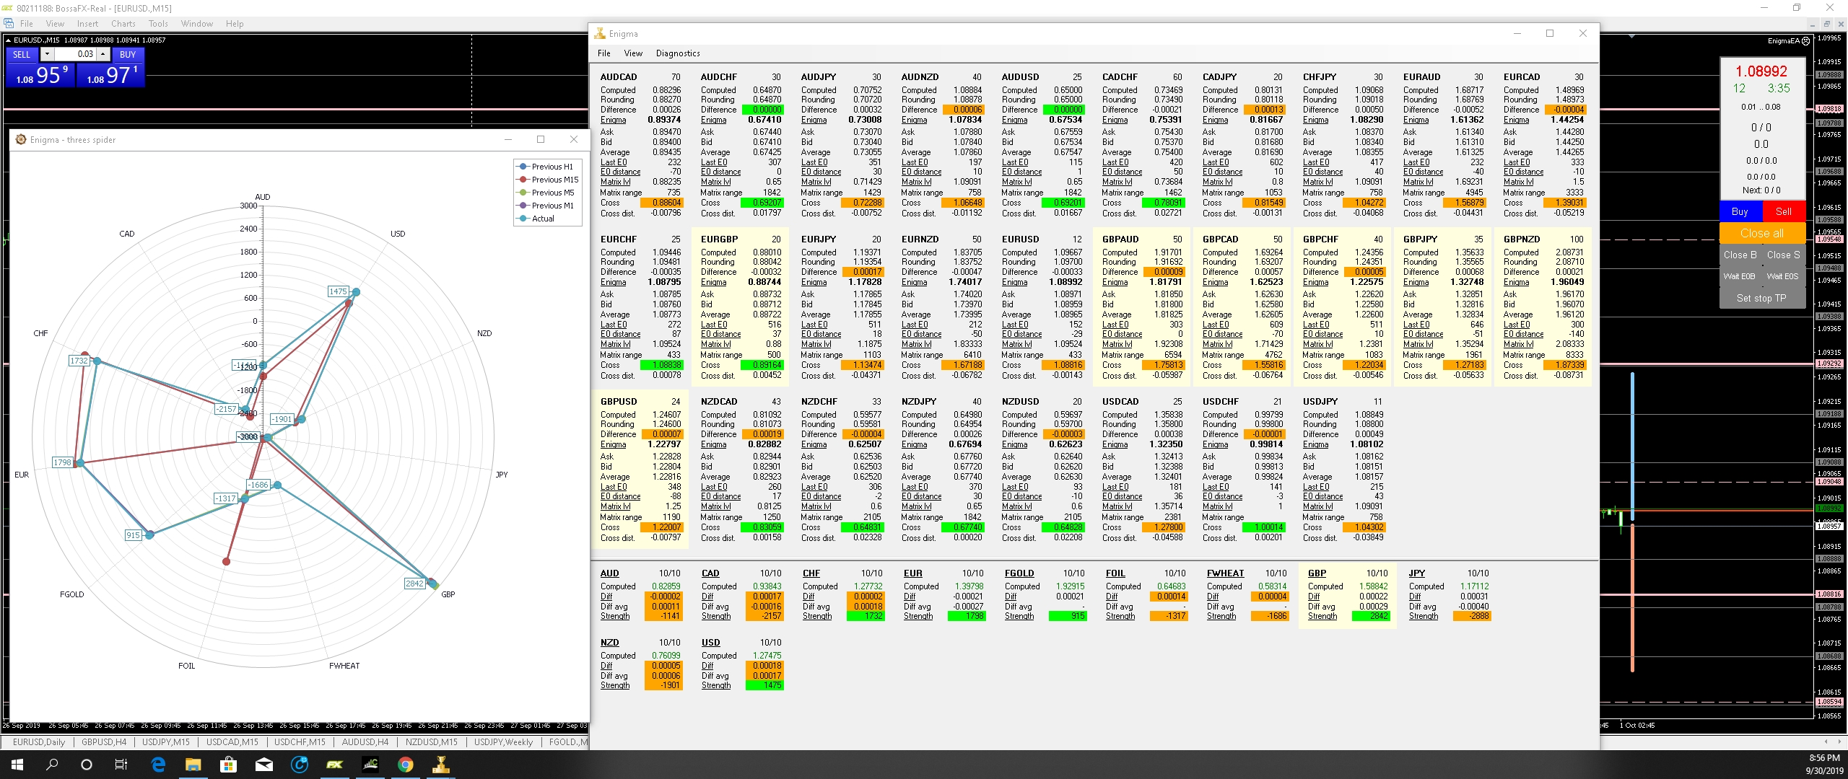Image resolution: width=1848 pixels, height=779 pixels.
Task: Open MetaTrader Charts menu
Action: click(123, 24)
